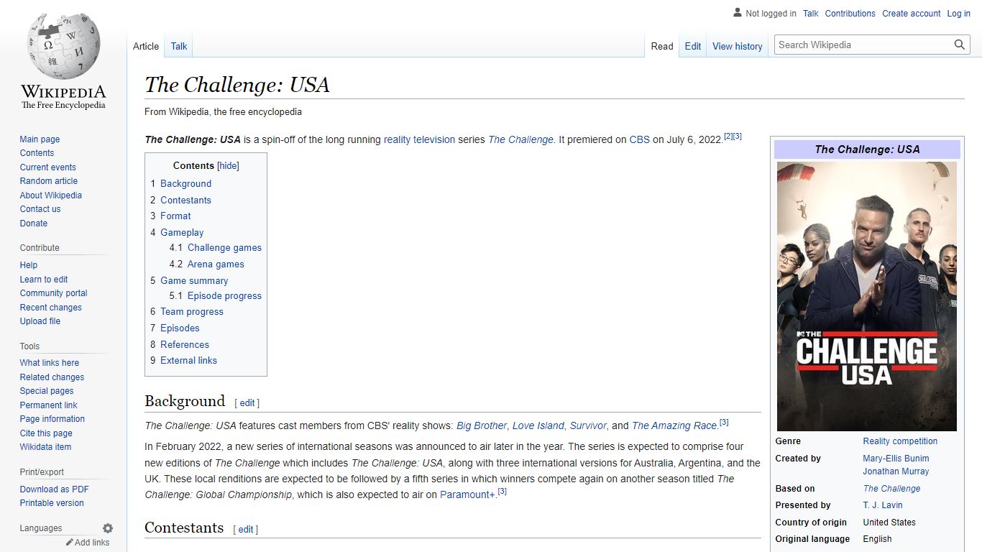Click the Wikipedia globe logo
This screenshot has height=552, width=982.
[63, 46]
